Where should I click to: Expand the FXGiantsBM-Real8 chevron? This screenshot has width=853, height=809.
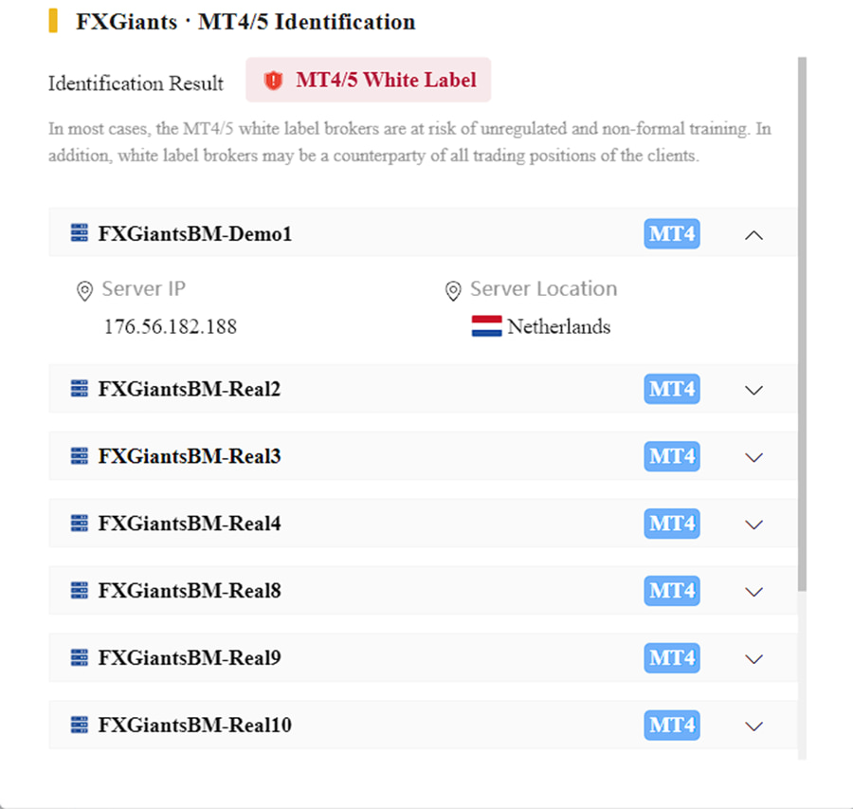(x=753, y=592)
